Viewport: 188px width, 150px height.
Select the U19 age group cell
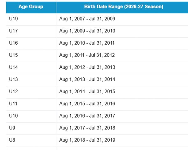pyautogui.click(x=13, y=19)
